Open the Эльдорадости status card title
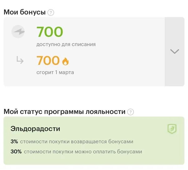 tap(35, 129)
